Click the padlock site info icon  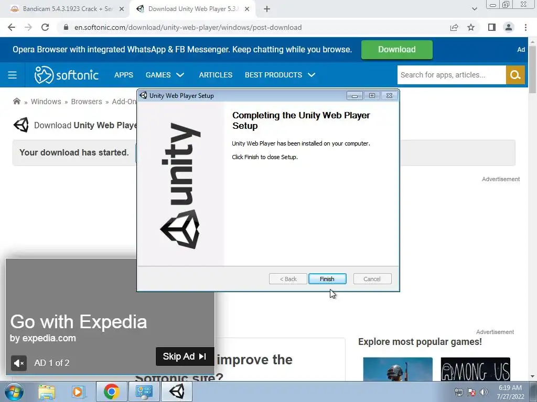pos(66,27)
